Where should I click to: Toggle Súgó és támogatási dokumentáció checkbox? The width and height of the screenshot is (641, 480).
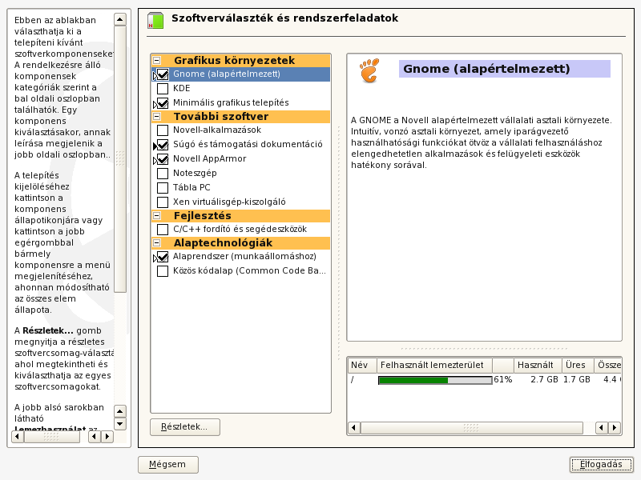[163, 145]
